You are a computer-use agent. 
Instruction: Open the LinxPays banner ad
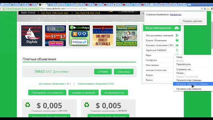tap(79, 36)
